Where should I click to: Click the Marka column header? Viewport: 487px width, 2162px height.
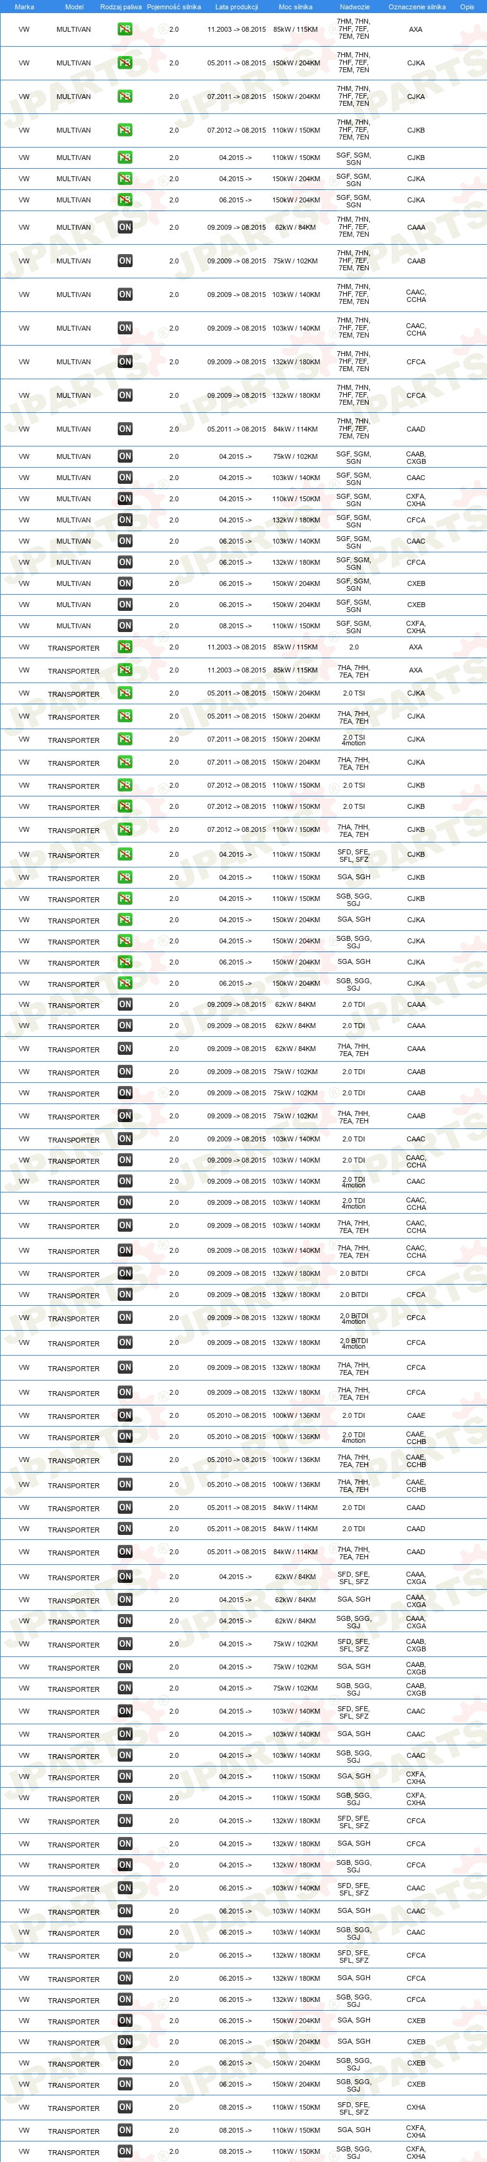pos(24,7)
